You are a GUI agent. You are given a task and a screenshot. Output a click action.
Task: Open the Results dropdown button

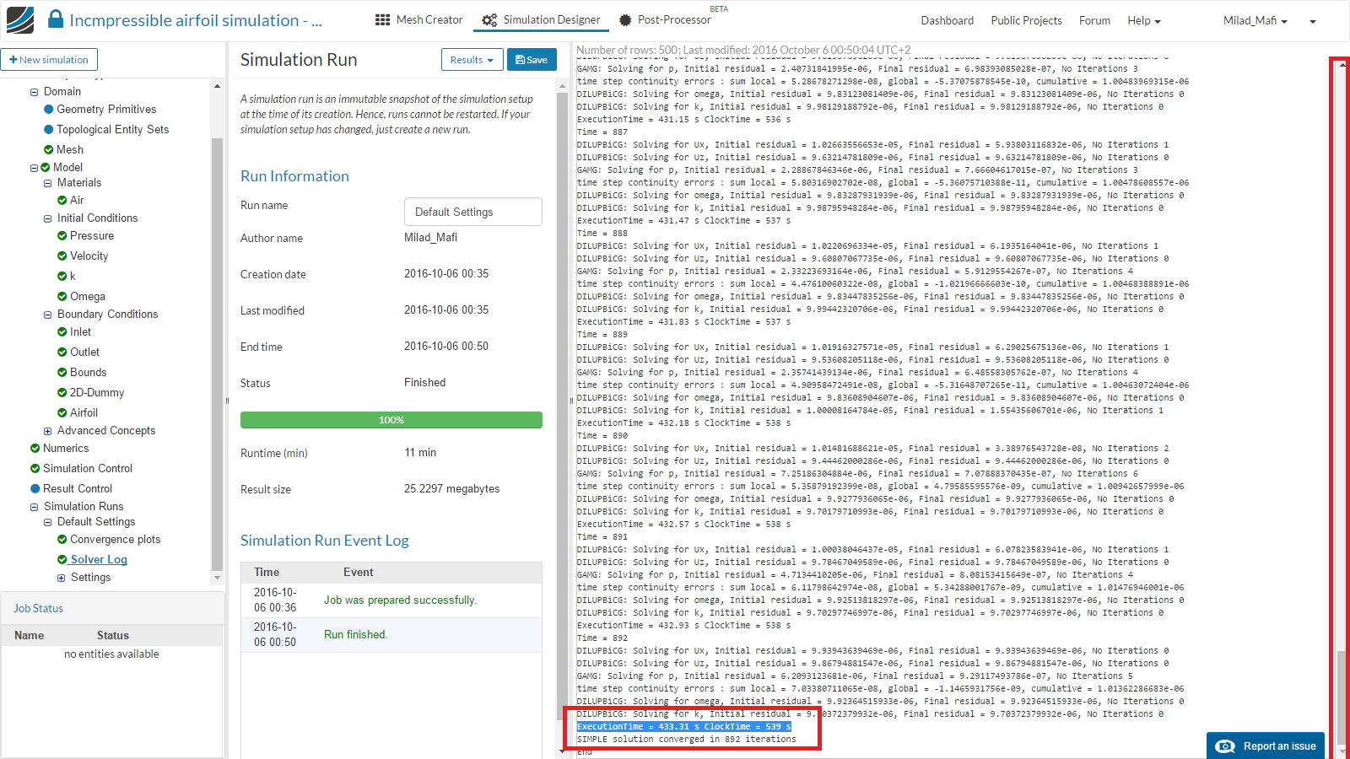point(472,60)
